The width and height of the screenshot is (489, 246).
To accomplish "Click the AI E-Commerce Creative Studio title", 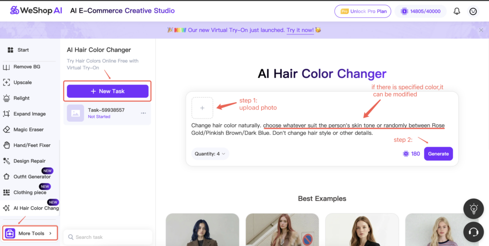I will pos(123,11).
